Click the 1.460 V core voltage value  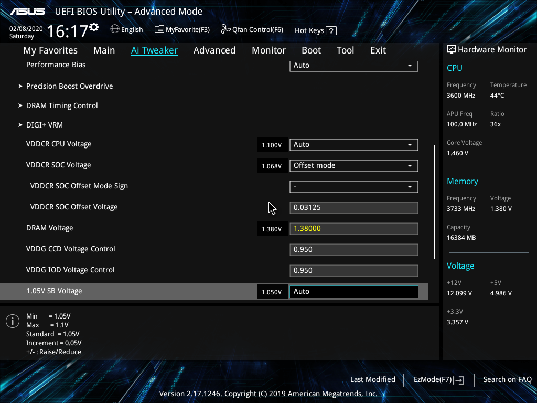(457, 153)
